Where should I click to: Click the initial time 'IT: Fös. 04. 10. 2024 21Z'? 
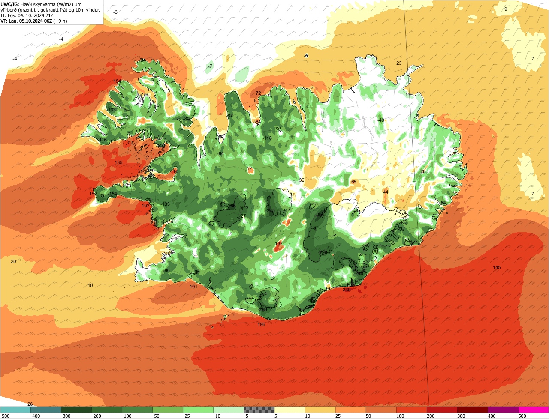coord(27,15)
